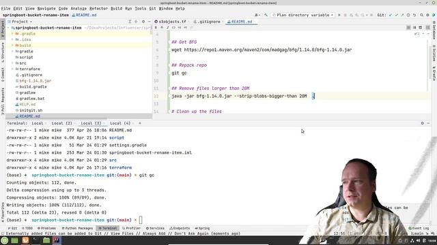Click the Bold markdown formatting icon
This screenshot has width=437, height=245.
pos(156,27)
